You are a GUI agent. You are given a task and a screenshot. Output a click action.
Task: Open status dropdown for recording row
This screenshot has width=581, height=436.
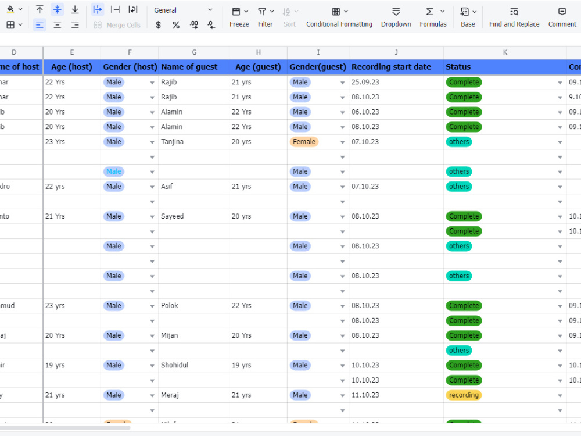560,395
